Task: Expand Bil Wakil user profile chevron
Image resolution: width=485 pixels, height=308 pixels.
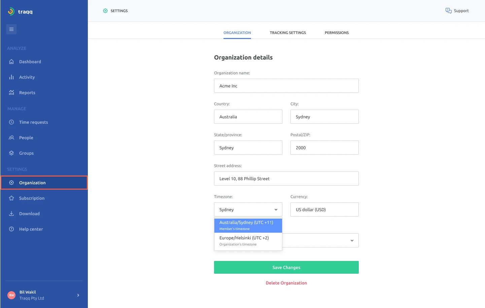Action: [78, 295]
